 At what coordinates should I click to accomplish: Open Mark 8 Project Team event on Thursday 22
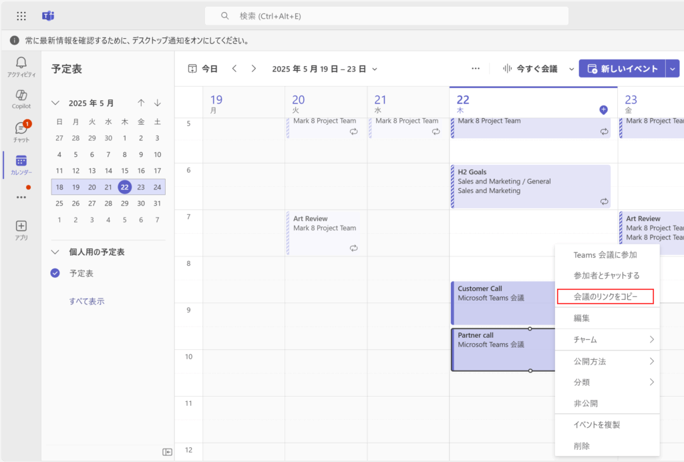(x=530, y=128)
